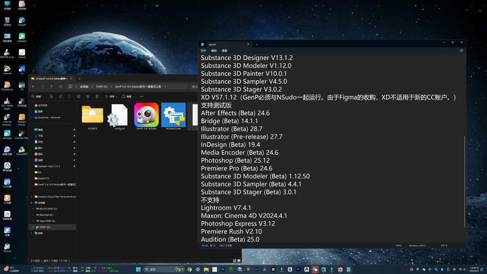Open the Recycle Bin desktop icon
The height and width of the screenshot is (274, 487).
(7, 21)
